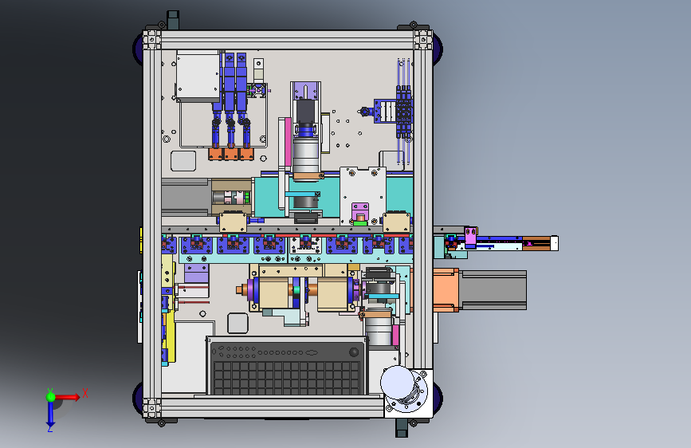Select the middle orange fitting below the blue valves
Image resolution: width=691 pixels, height=448 pixels.
pyautogui.click(x=231, y=154)
